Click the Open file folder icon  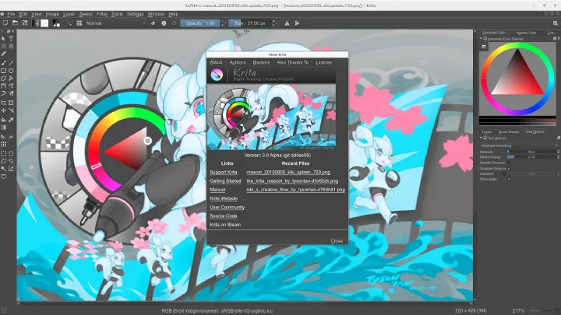pos(15,23)
